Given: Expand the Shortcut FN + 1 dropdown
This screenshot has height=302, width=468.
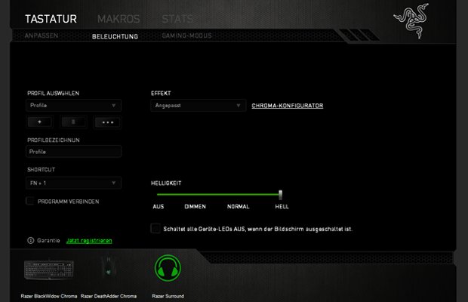Looking at the screenshot, I should (x=73, y=183).
